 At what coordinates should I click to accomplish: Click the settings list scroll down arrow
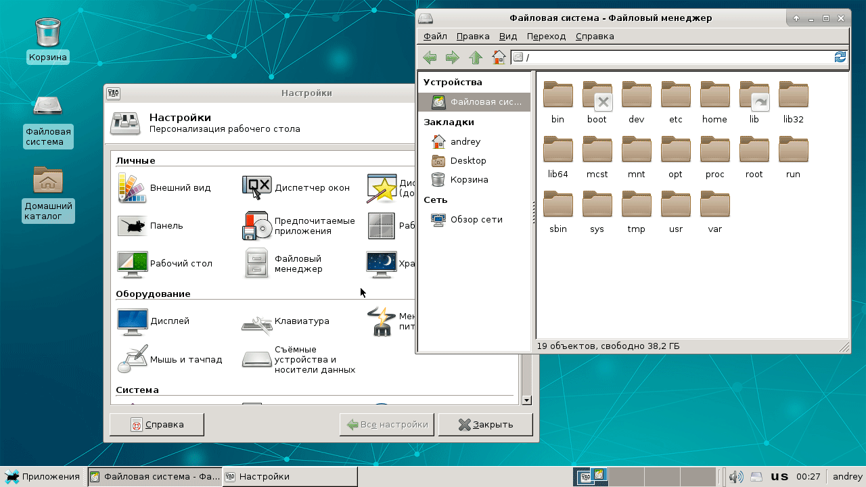[527, 400]
